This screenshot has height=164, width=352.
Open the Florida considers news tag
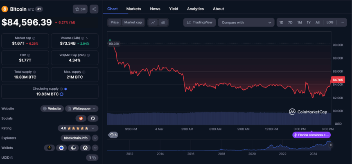[311, 135]
